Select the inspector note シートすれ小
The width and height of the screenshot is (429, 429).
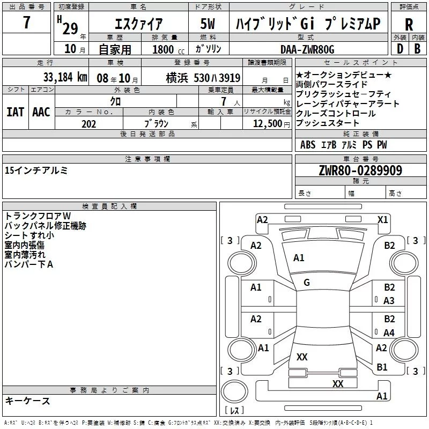[x=29, y=235]
